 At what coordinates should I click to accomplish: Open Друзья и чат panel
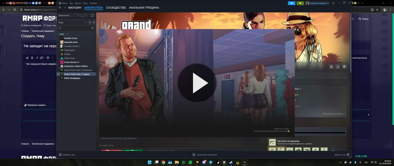click(x=342, y=155)
